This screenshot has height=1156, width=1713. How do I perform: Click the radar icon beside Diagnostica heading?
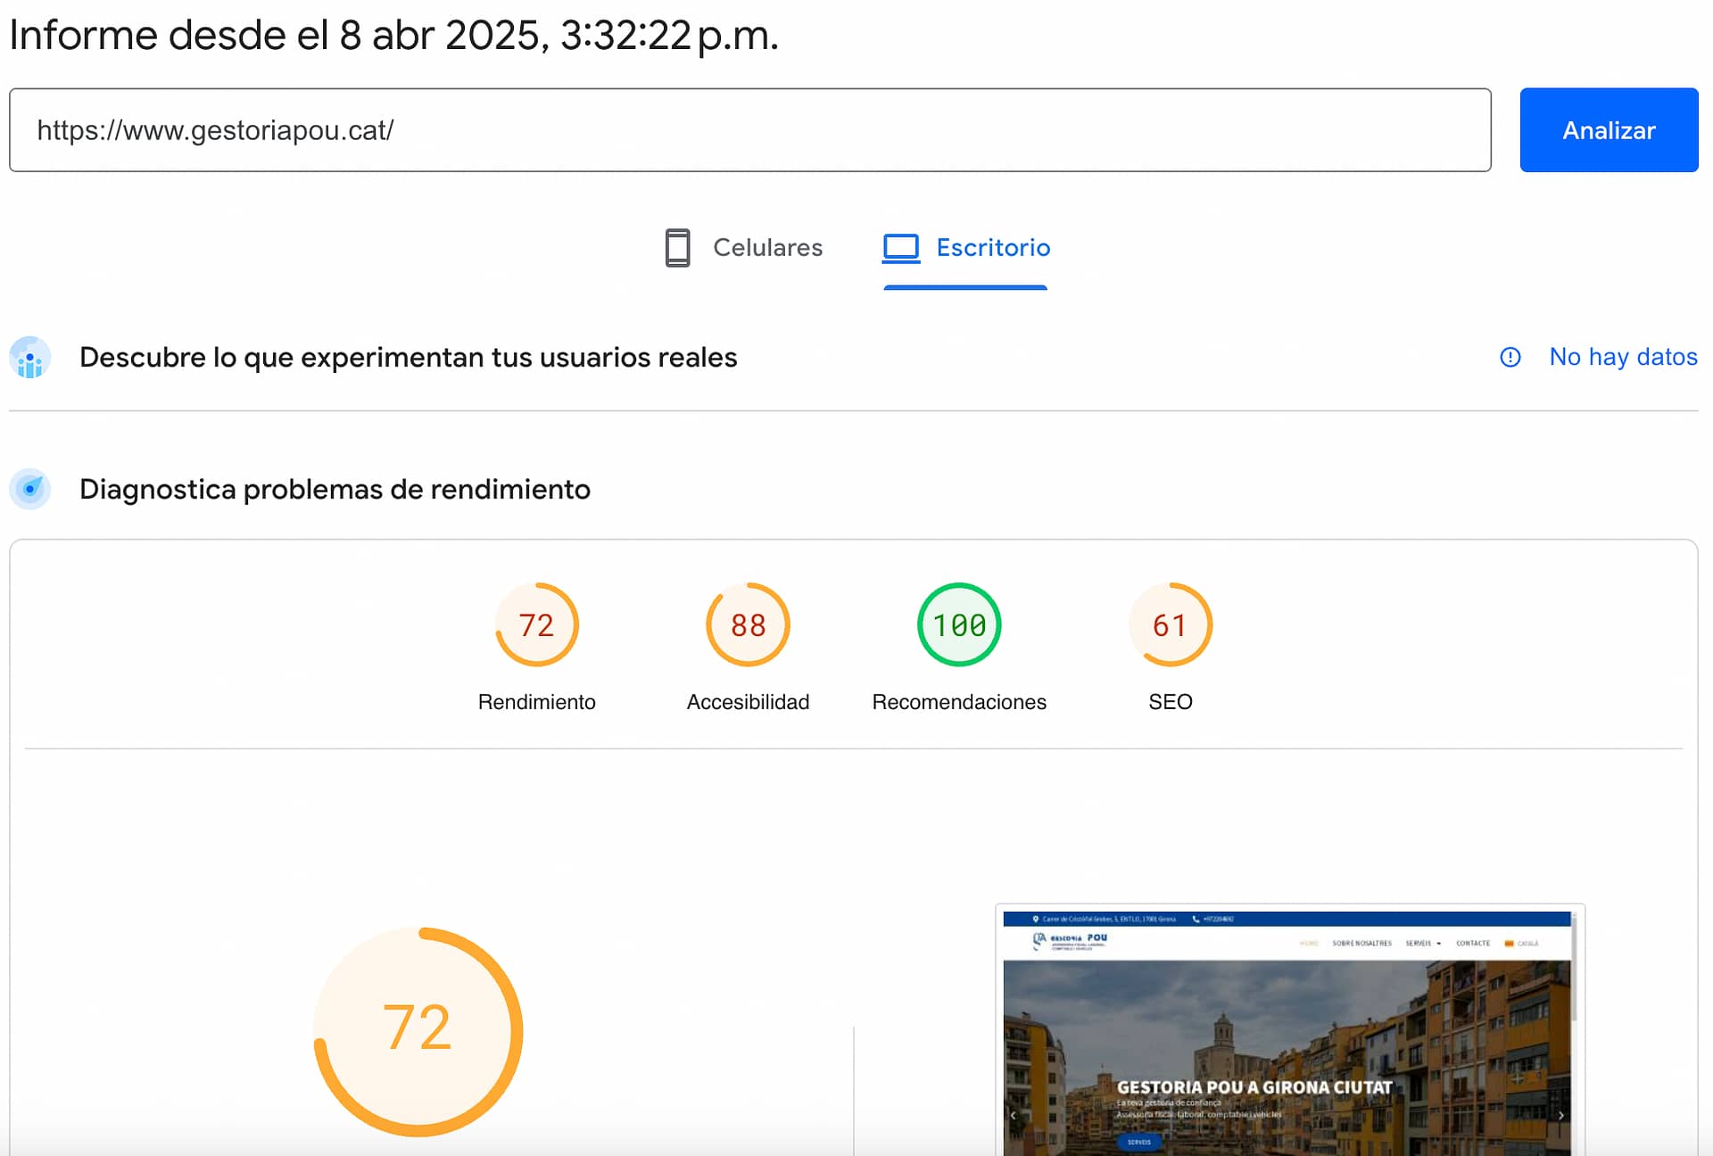coord(30,489)
